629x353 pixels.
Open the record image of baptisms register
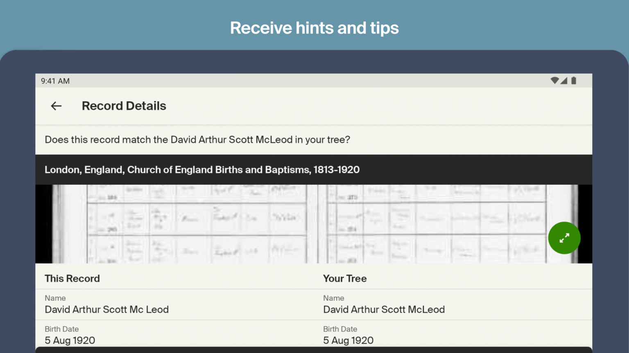point(287,224)
